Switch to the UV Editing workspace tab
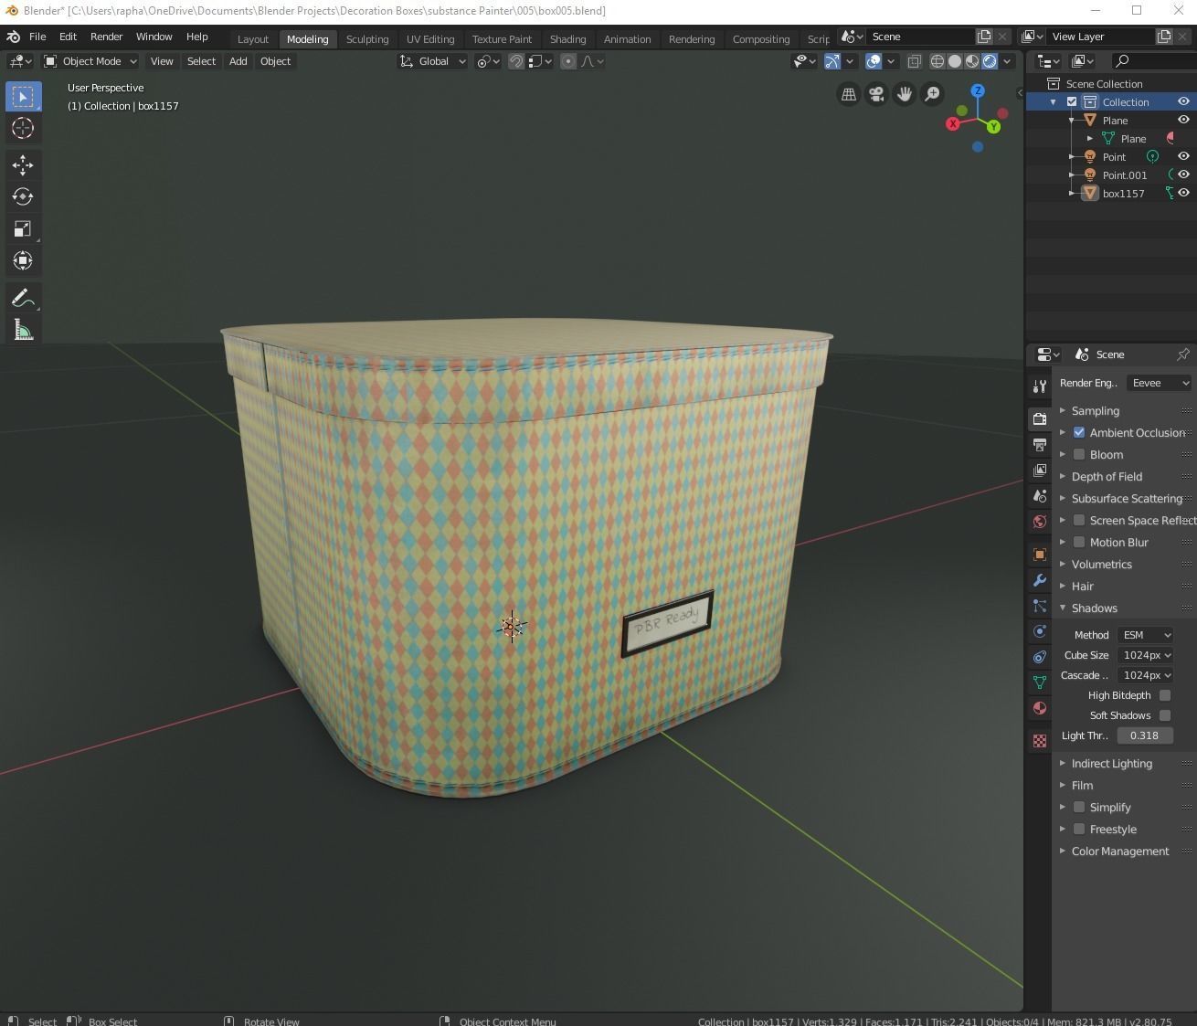Image resolution: width=1197 pixels, height=1026 pixels. point(429,39)
